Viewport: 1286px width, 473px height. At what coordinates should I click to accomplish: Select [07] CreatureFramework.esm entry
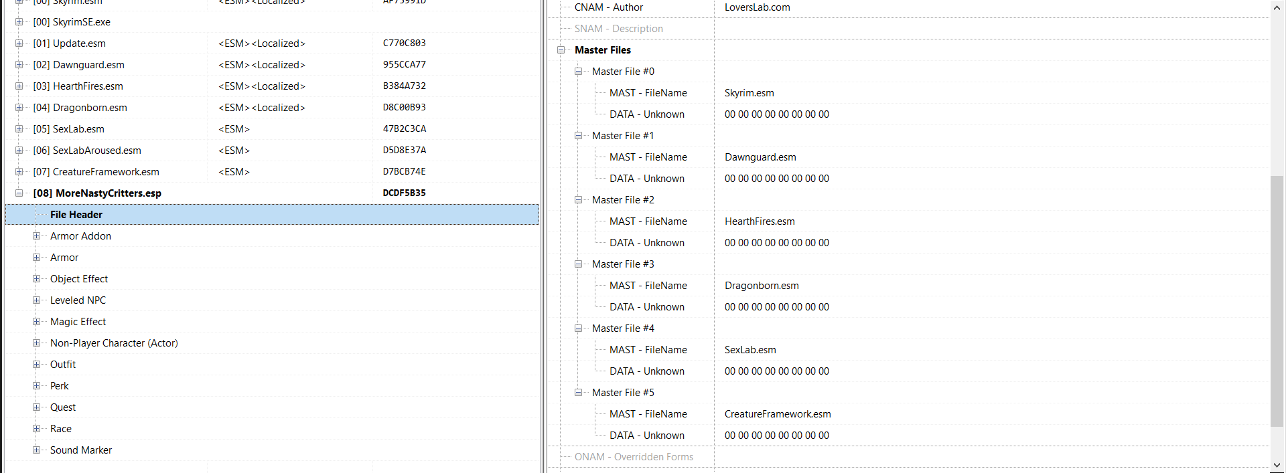tap(96, 172)
